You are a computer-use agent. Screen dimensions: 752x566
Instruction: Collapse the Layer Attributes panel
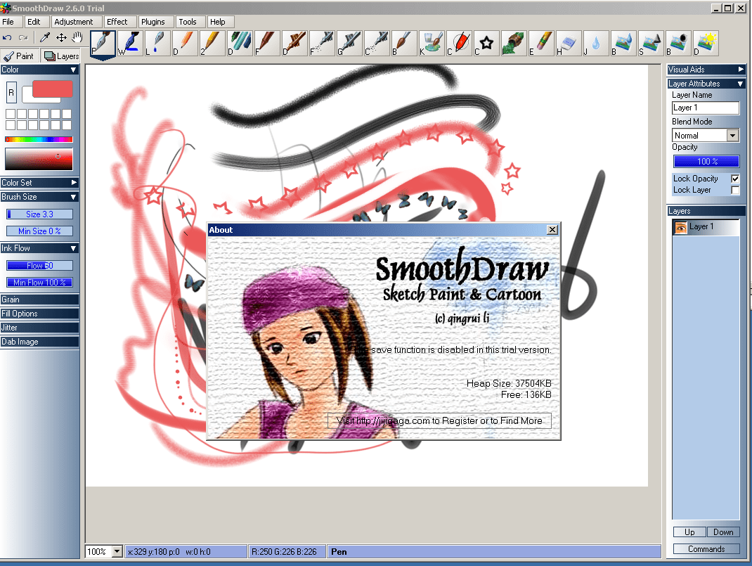point(706,84)
